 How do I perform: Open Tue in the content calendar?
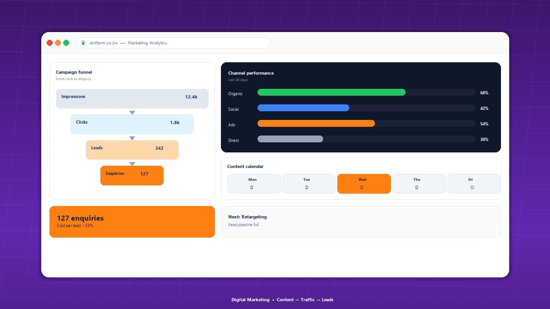pyautogui.click(x=309, y=184)
